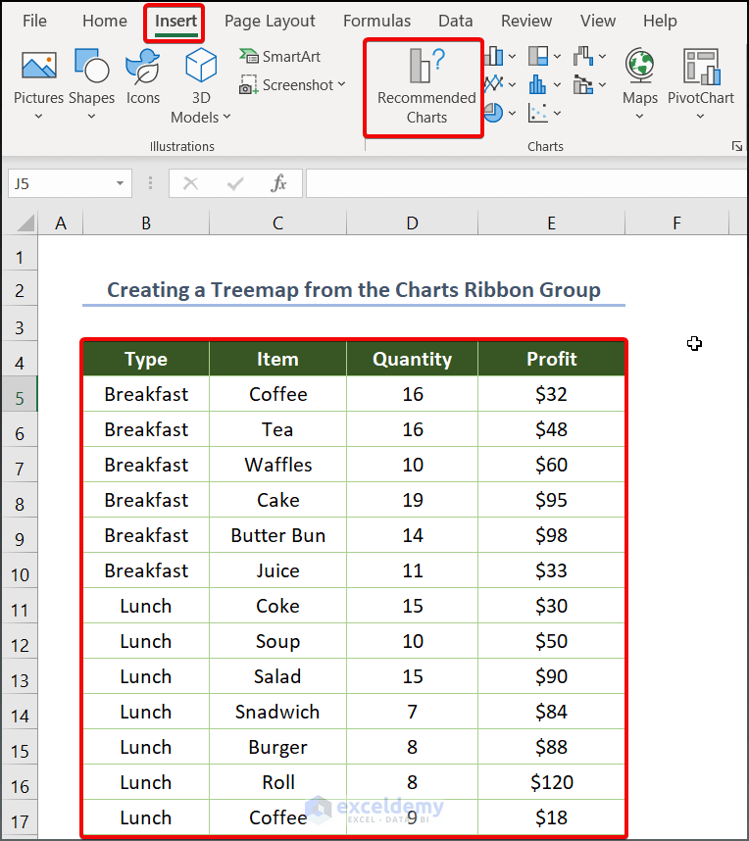Select the Waffles item cell
This screenshot has height=841, width=749.
click(x=277, y=465)
